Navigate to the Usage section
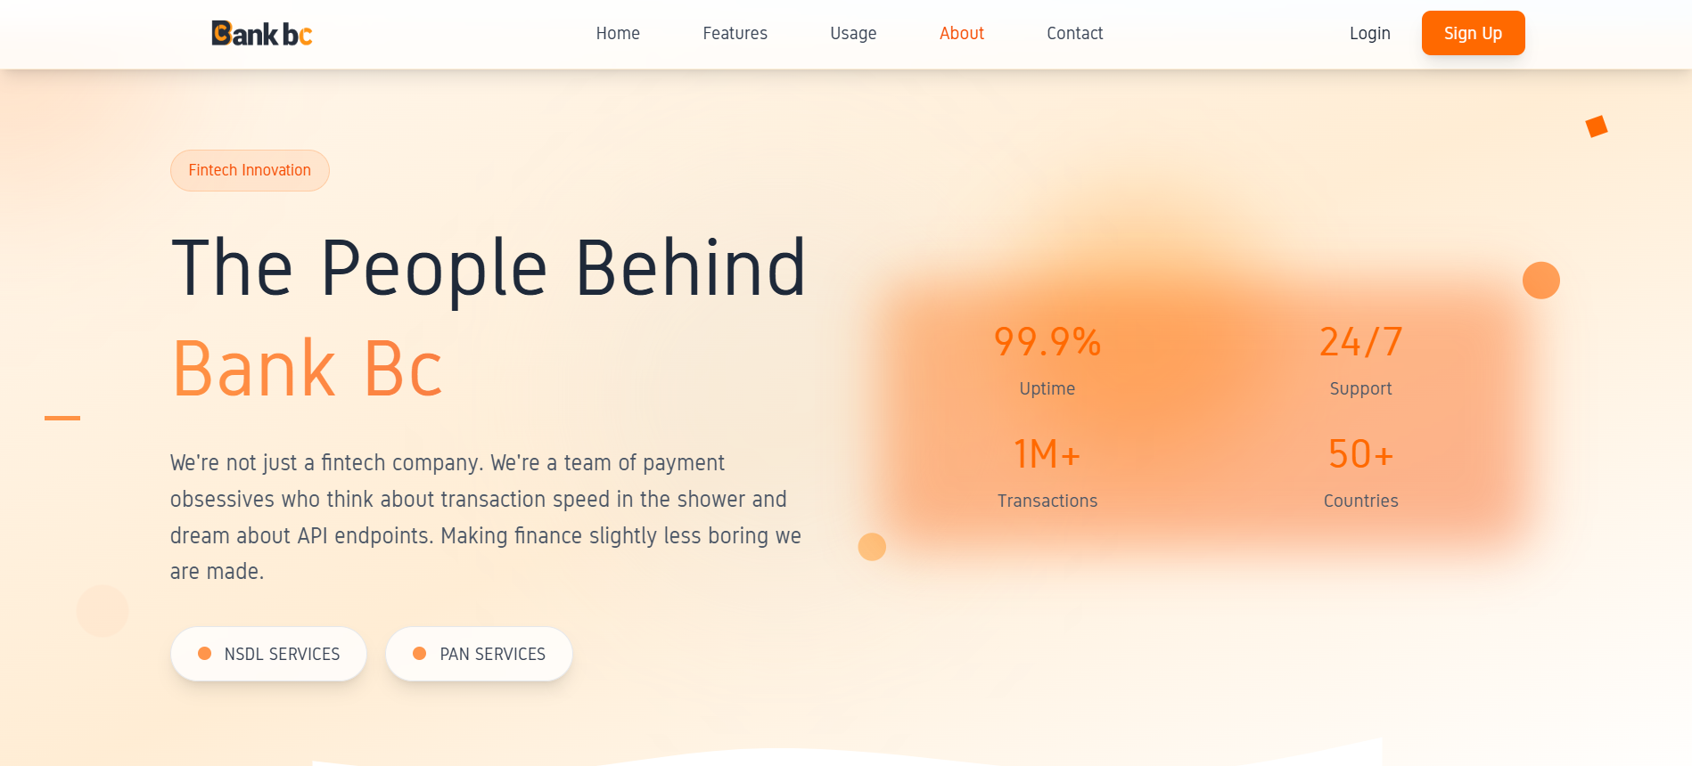The height and width of the screenshot is (766, 1692). [x=853, y=34]
